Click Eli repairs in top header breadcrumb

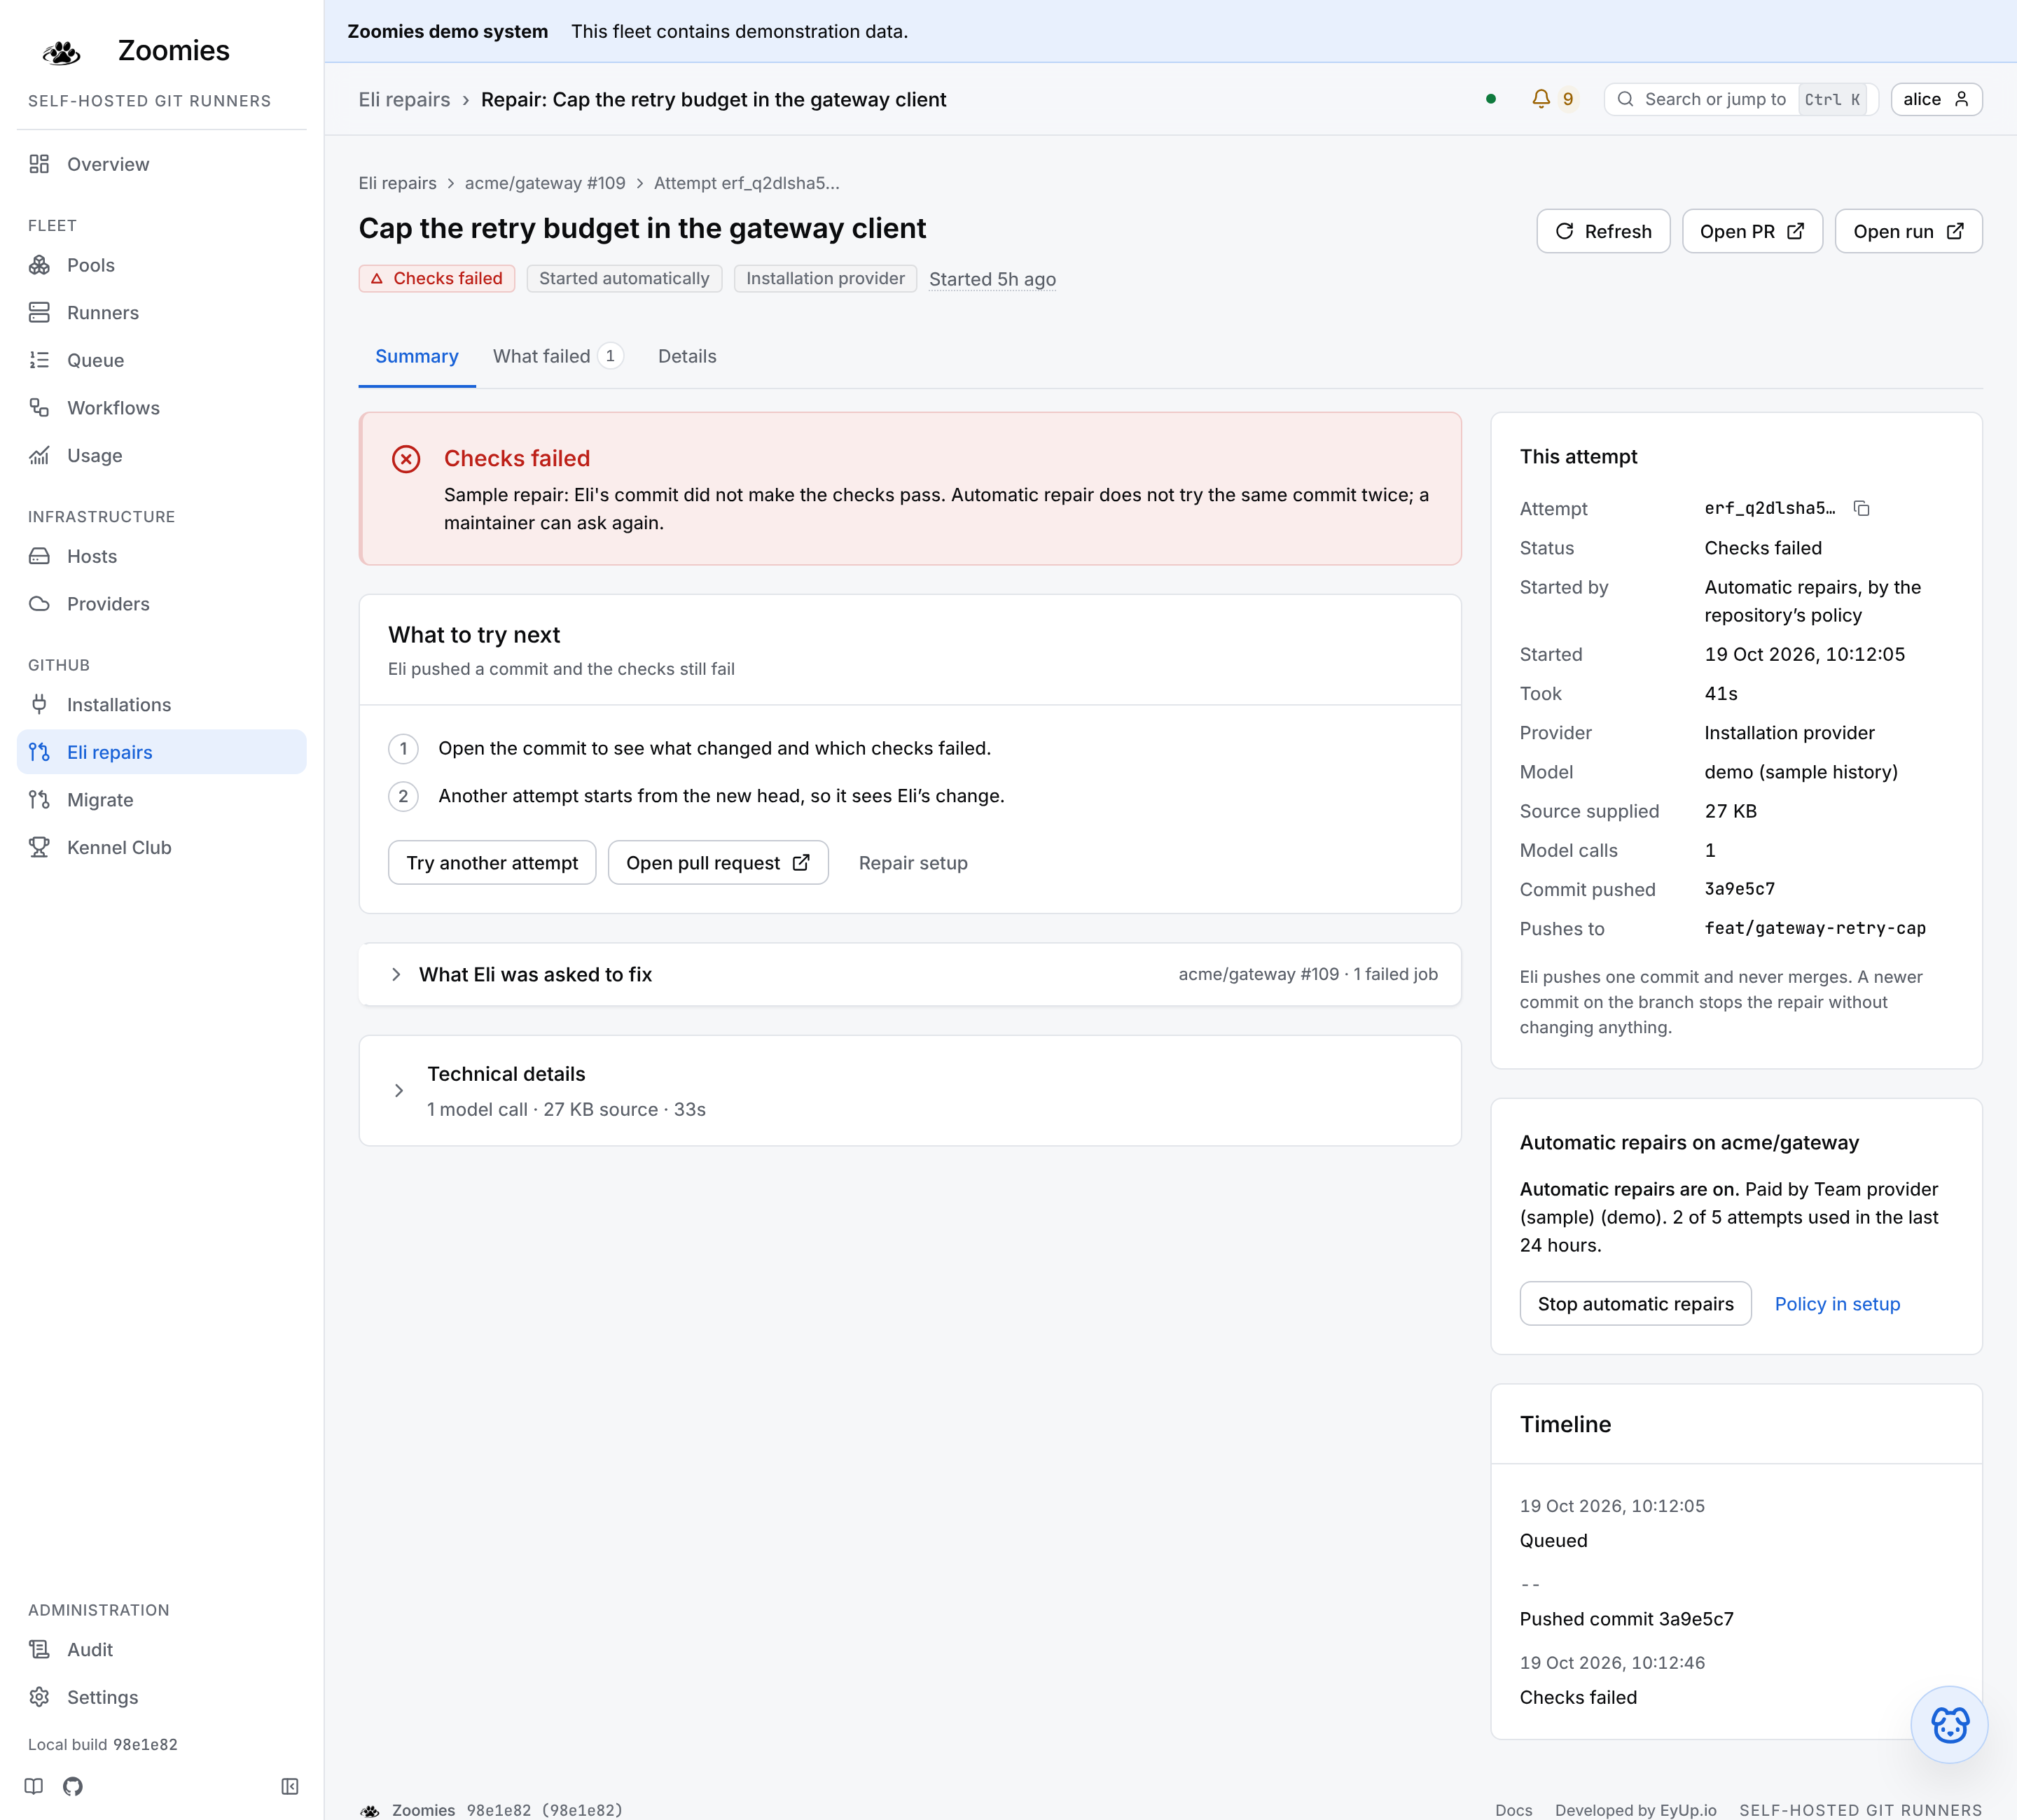click(404, 100)
